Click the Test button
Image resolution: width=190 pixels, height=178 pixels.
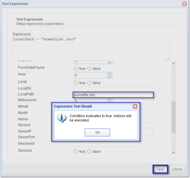160,169
